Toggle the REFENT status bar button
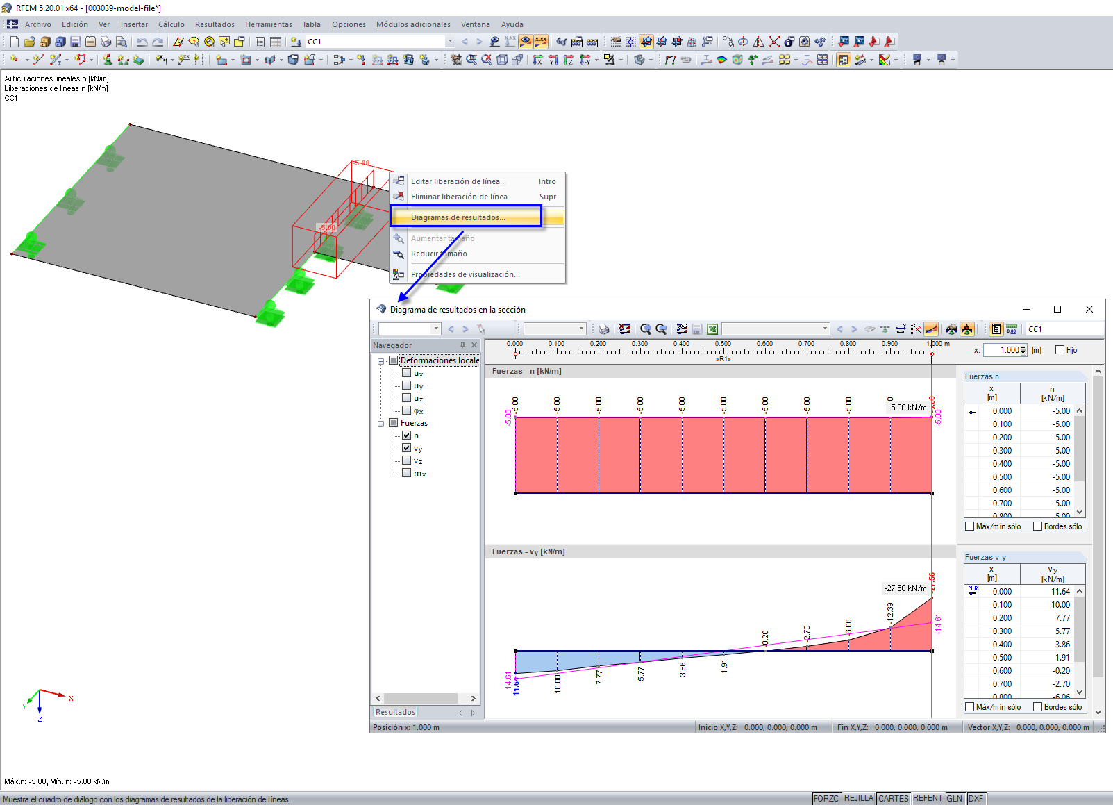1113x805 pixels. pyautogui.click(x=928, y=799)
